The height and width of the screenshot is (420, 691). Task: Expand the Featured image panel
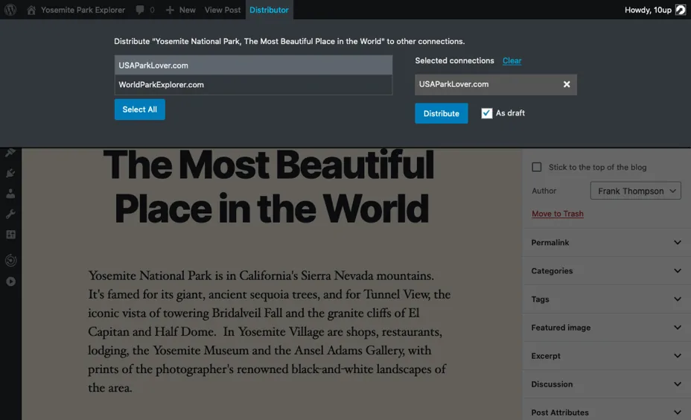pos(606,328)
